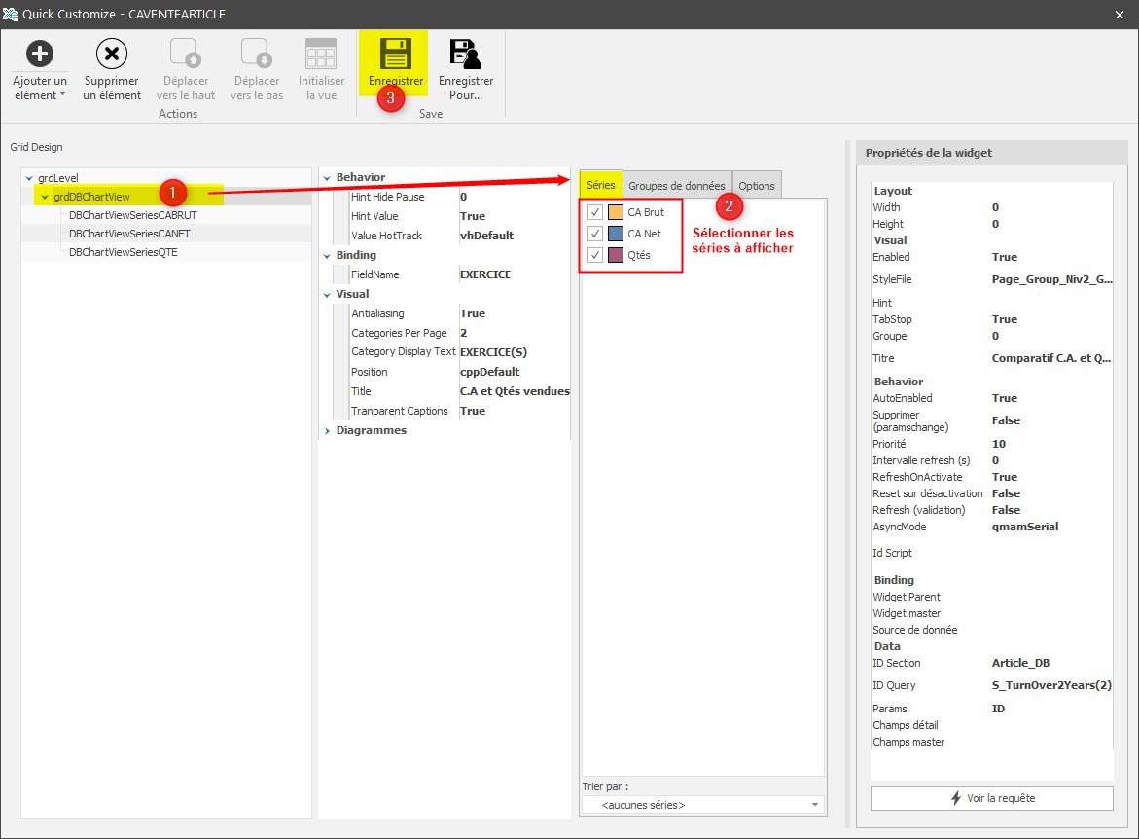Click the Enregistrer Pour... icon
Screen dimensions: 1139x839
pyautogui.click(x=466, y=54)
